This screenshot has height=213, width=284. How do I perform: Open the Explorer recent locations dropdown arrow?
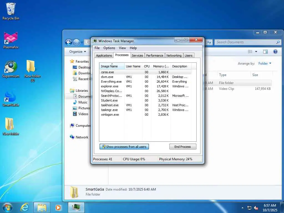82,42
